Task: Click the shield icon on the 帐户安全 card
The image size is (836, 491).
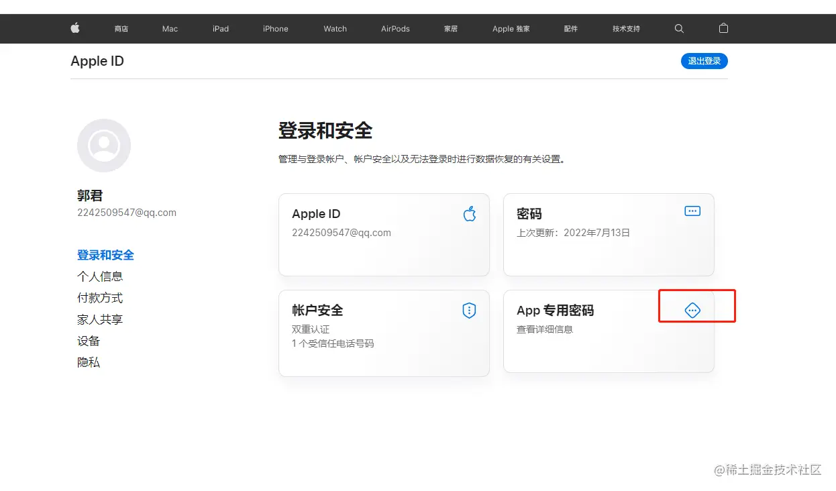Action: tap(468, 311)
